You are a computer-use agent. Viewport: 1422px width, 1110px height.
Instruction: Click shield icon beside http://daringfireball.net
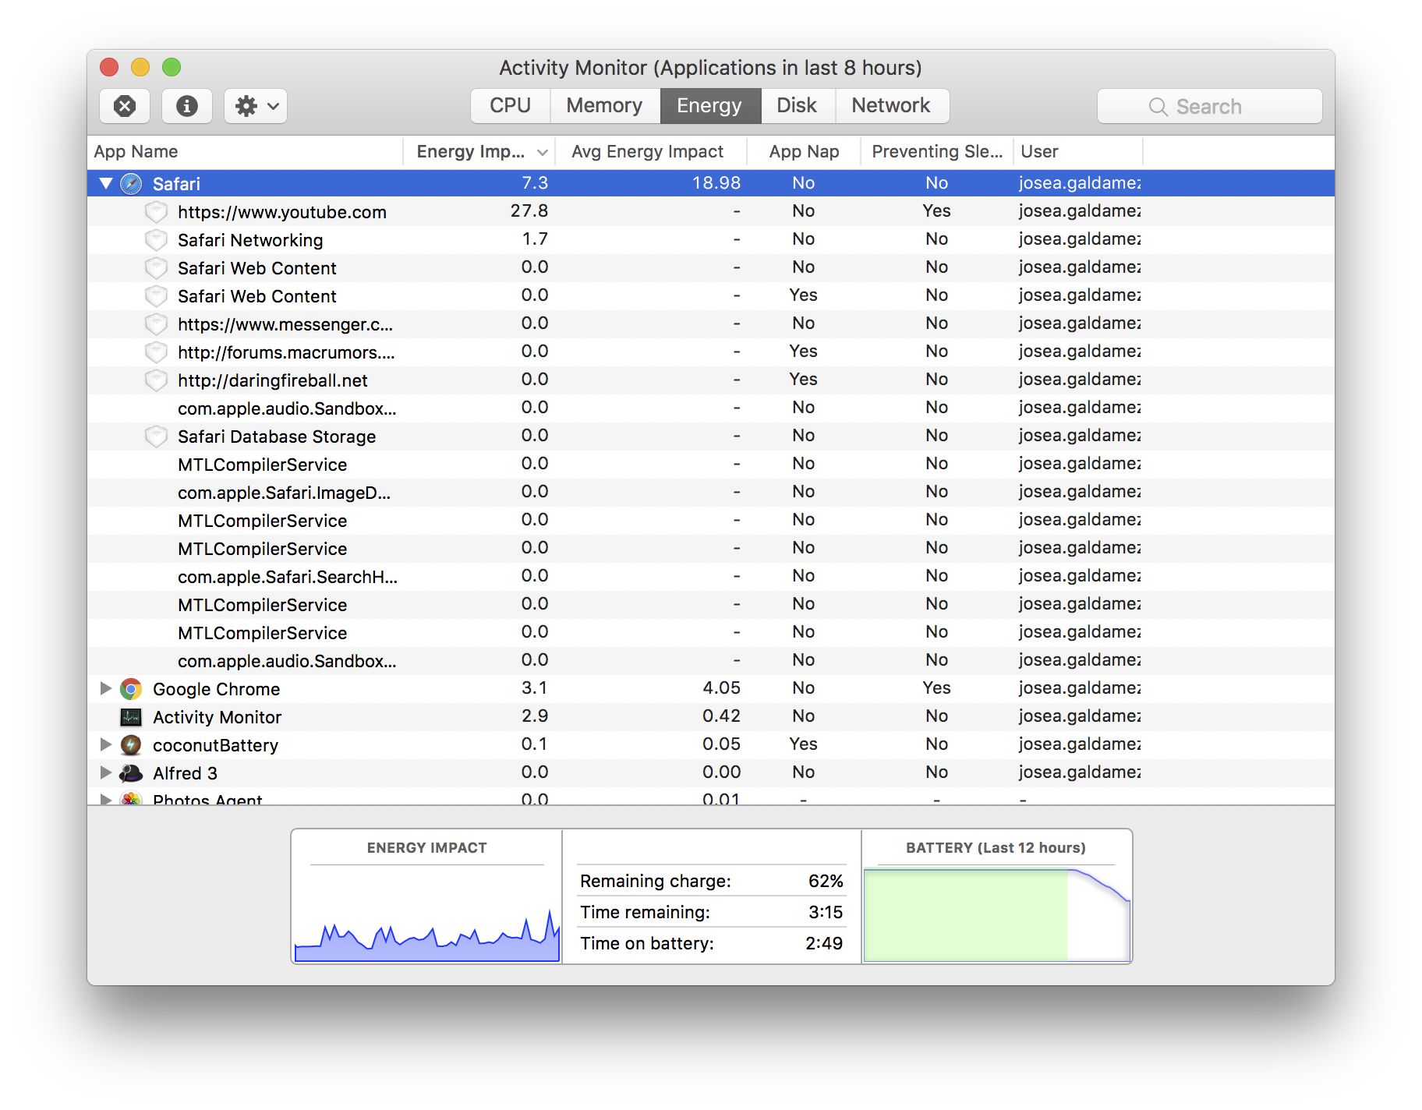pos(157,380)
